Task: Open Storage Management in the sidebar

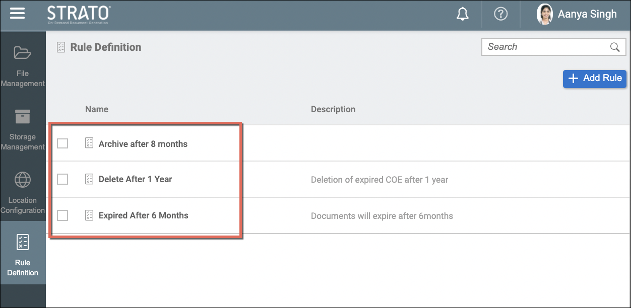Action: tap(23, 129)
